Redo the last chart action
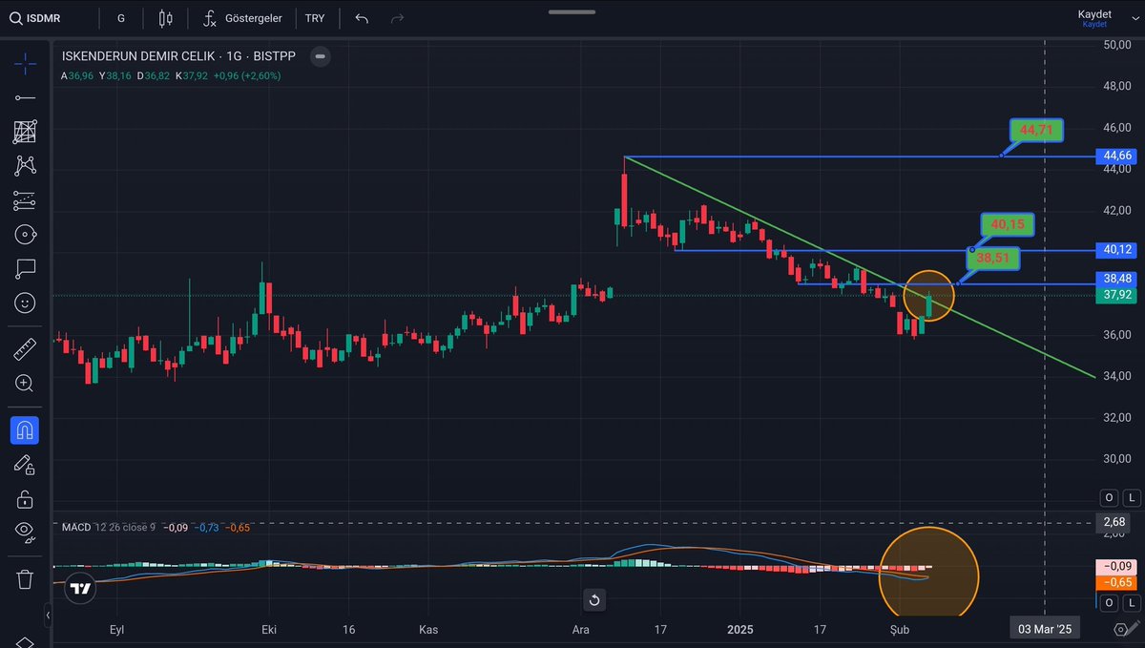1145x648 pixels. pyautogui.click(x=397, y=17)
